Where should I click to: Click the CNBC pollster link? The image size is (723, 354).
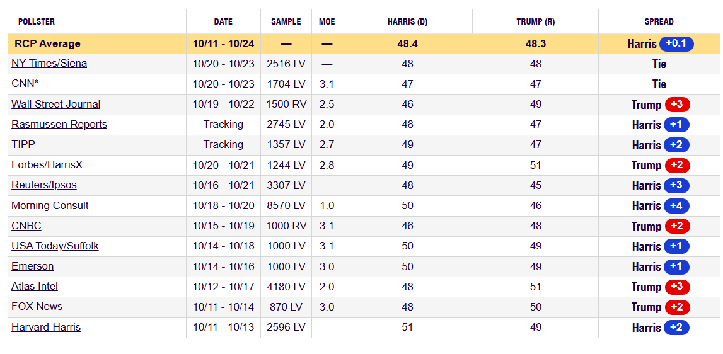[26, 226]
